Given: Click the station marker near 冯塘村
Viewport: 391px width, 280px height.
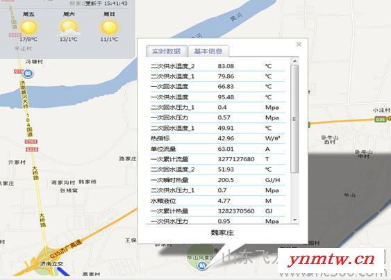Looking at the screenshot, I should pos(28,74).
